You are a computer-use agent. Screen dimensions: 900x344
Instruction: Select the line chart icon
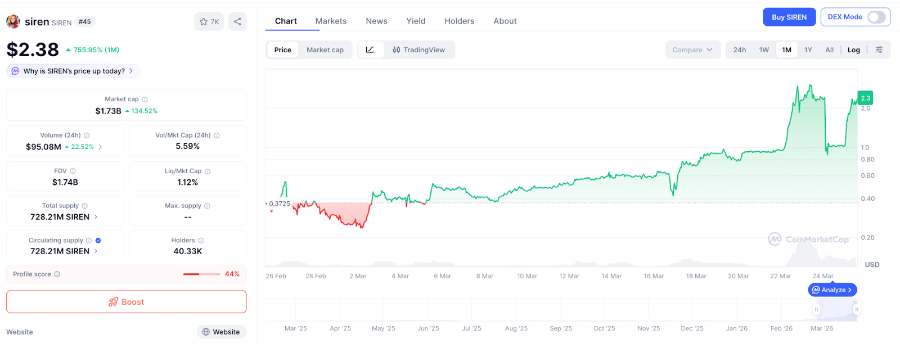[370, 49]
